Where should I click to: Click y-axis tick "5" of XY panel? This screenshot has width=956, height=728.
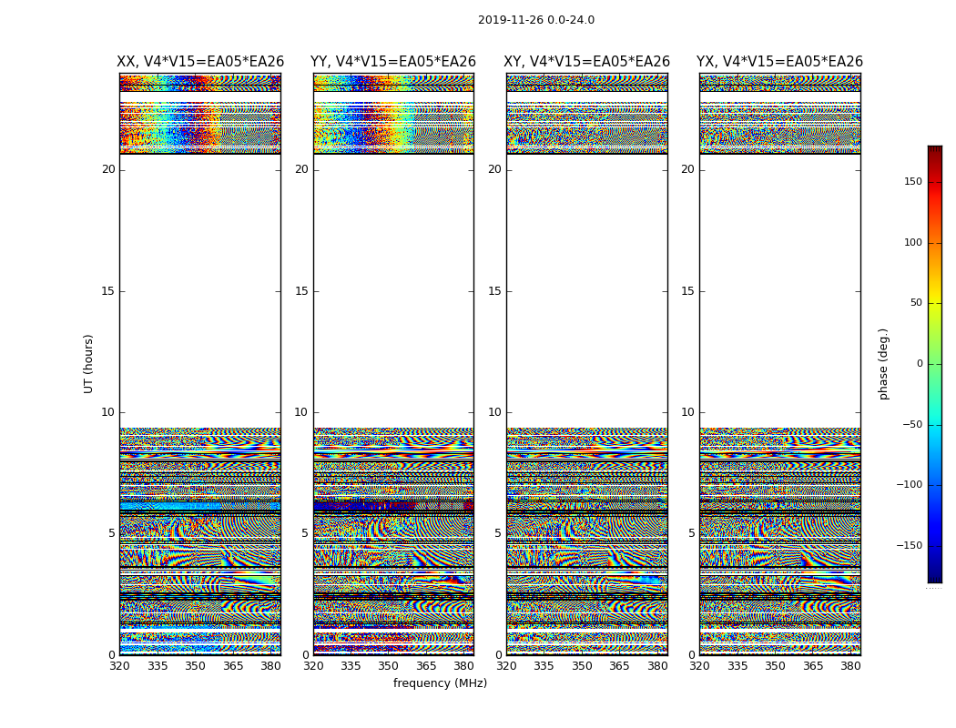[x=498, y=533]
